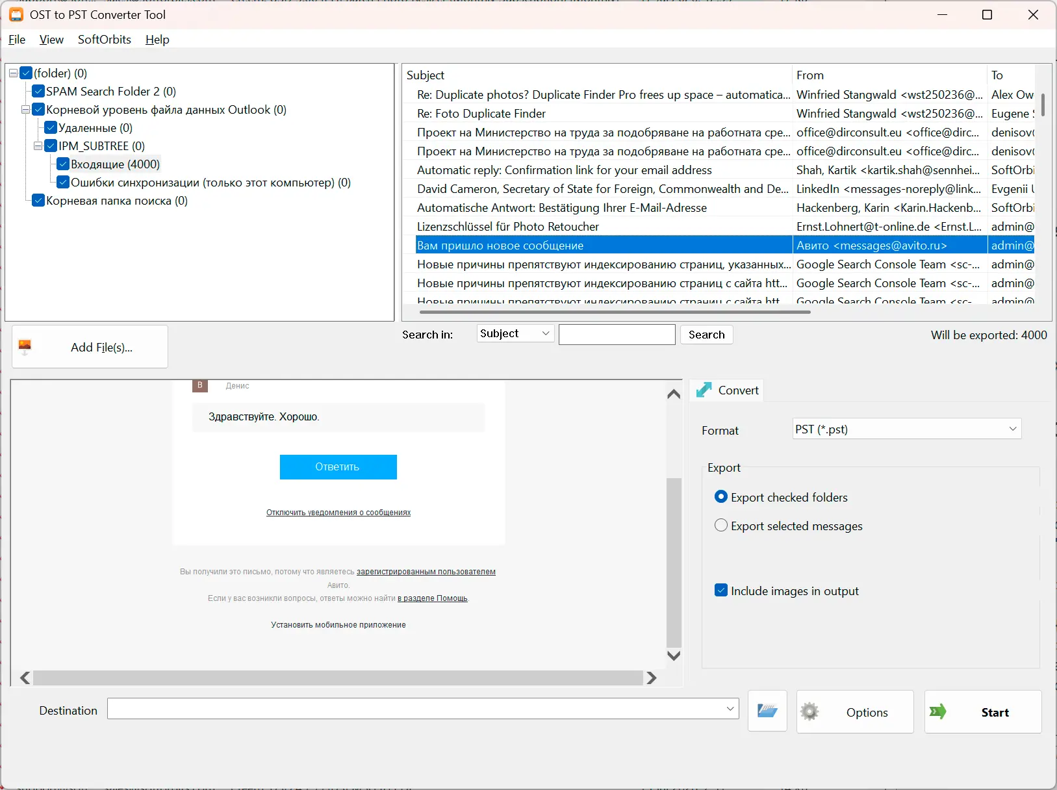Open the Destination path dropdown

(x=730, y=708)
